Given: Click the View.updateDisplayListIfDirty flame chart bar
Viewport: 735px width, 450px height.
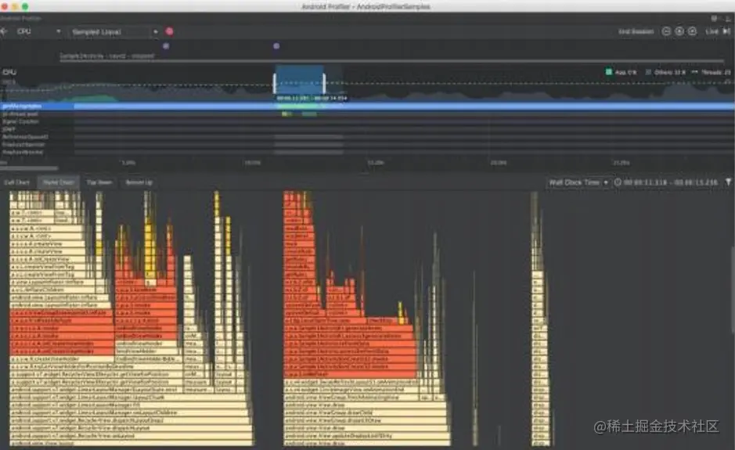Looking at the screenshot, I should tap(366, 436).
